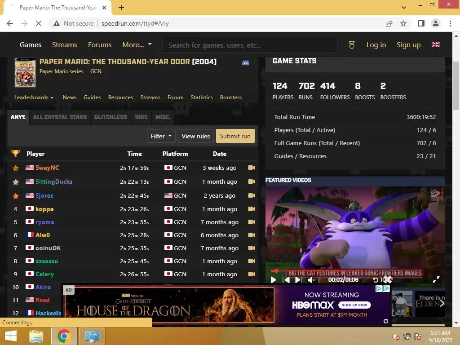Click the Submit run button
460x345 pixels.
[x=235, y=136]
